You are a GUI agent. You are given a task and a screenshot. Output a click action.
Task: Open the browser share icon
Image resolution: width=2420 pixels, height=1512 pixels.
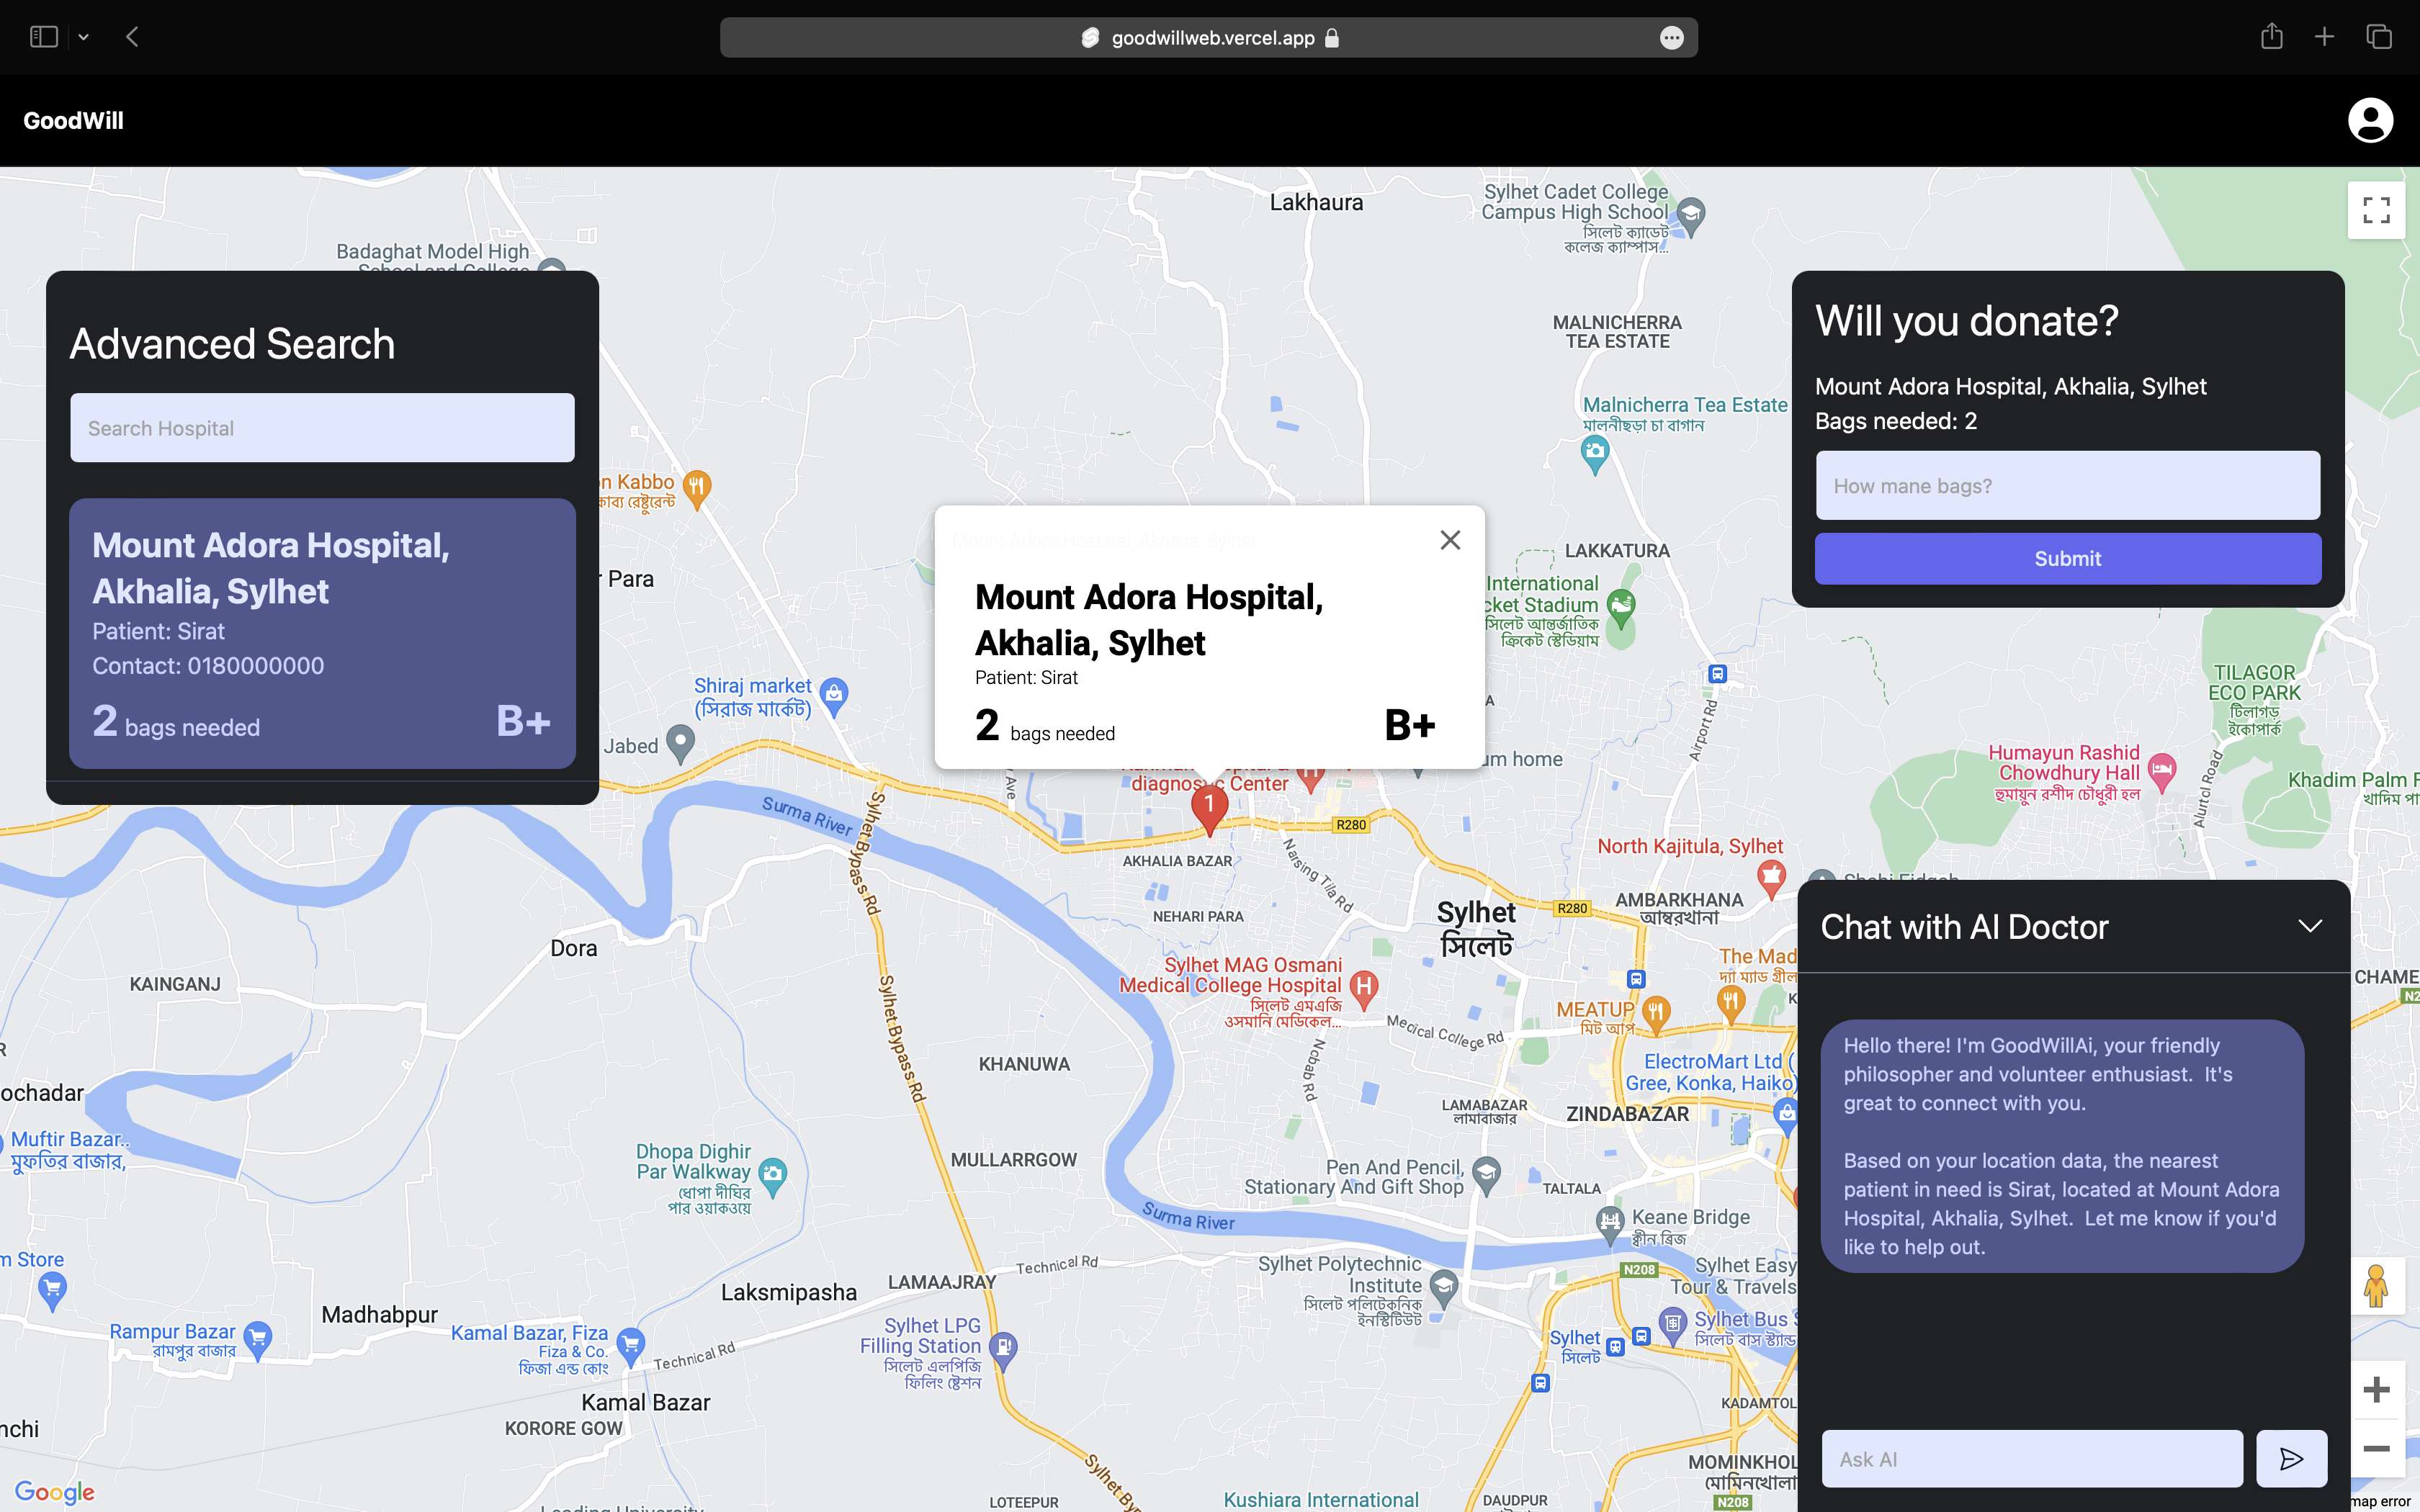(2271, 37)
